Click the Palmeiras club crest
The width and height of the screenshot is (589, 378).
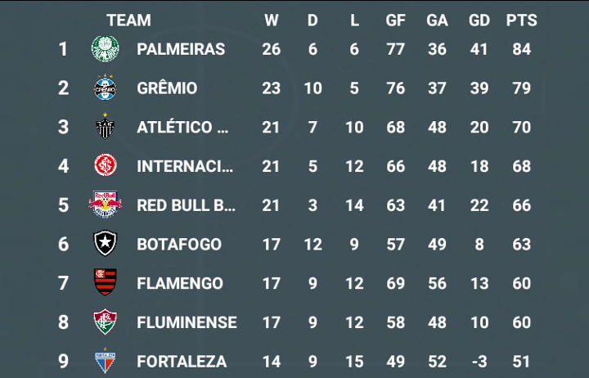[x=106, y=49]
